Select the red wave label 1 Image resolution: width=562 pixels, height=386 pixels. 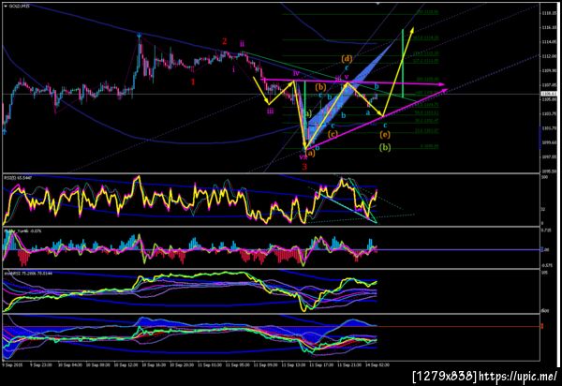click(x=193, y=82)
